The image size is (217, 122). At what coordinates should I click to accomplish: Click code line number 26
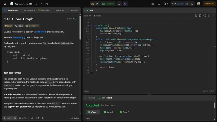point(87,42)
